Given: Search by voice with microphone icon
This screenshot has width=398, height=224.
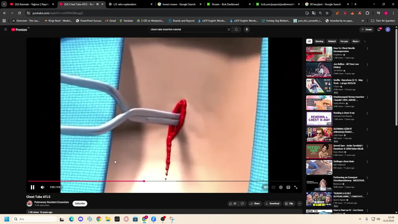Looking at the screenshot, I should click(x=247, y=30).
